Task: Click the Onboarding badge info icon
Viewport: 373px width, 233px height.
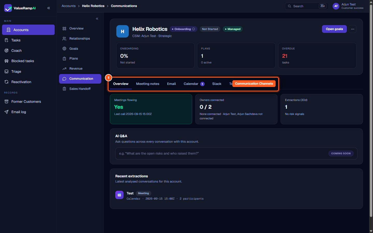Action: coord(193,29)
